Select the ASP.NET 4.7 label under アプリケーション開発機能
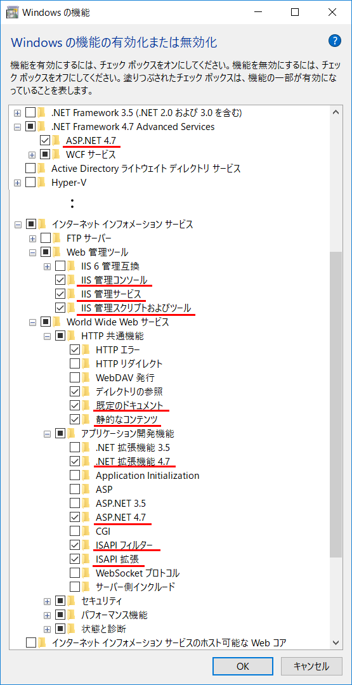The image size is (352, 685). [120, 517]
